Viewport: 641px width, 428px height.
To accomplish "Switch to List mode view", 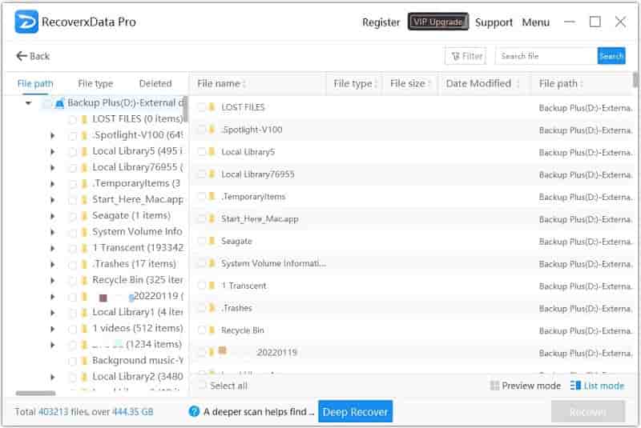I will tap(597, 386).
